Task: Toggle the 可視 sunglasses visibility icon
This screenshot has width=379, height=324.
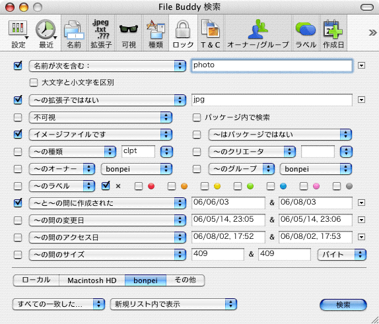Action: [129, 33]
